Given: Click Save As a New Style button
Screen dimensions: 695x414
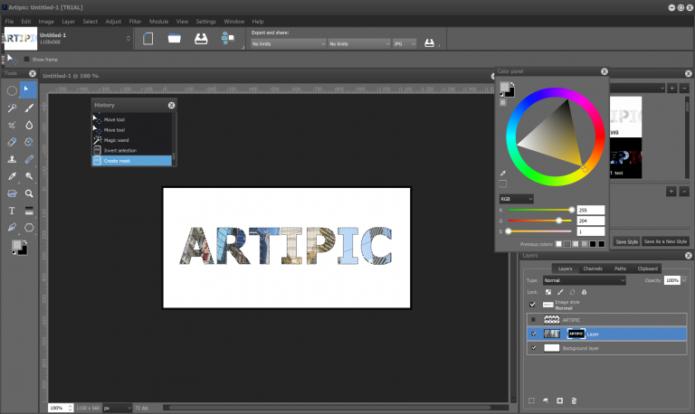Looking at the screenshot, I should pyautogui.click(x=665, y=241).
